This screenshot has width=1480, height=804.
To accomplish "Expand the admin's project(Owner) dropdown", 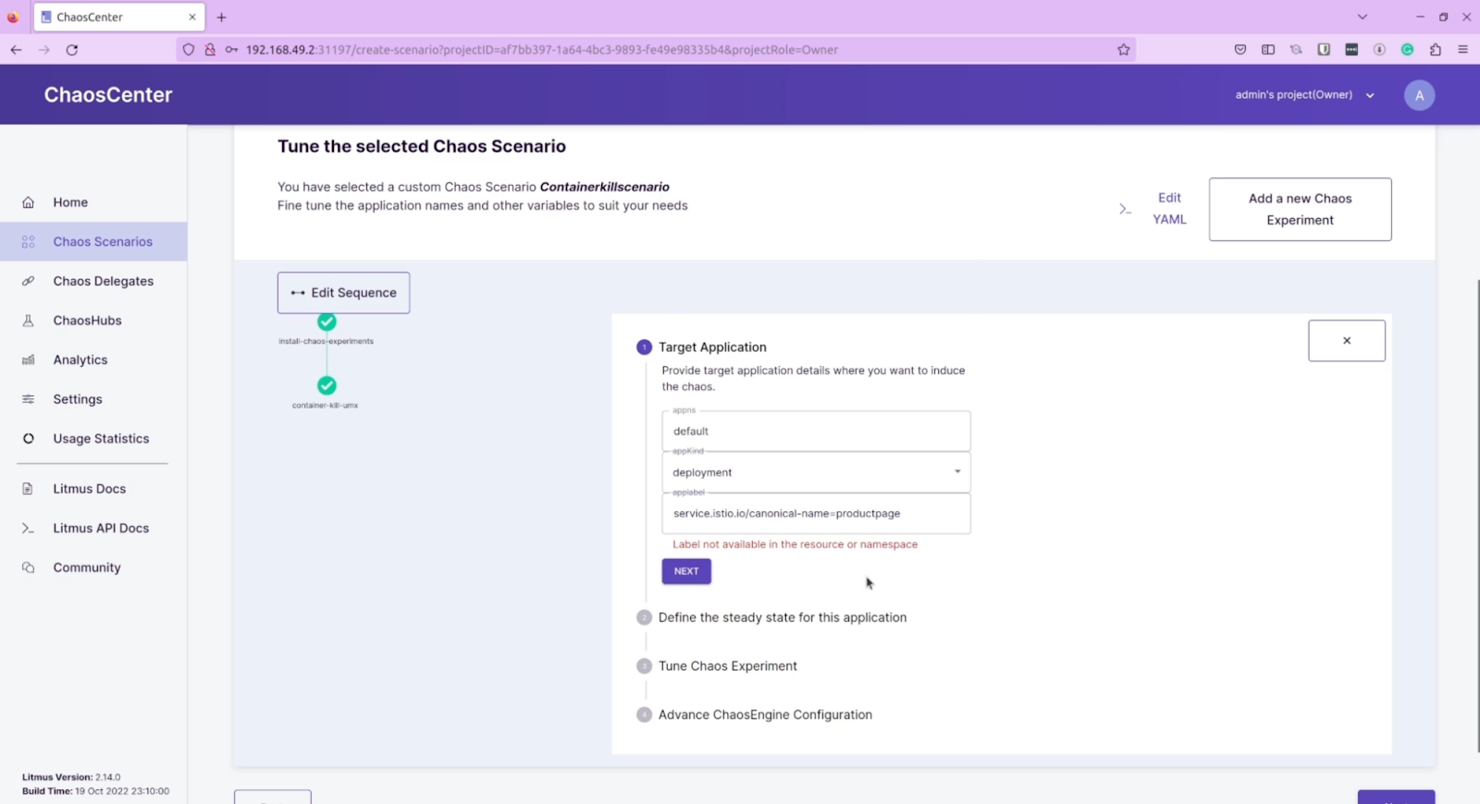I will [1304, 95].
